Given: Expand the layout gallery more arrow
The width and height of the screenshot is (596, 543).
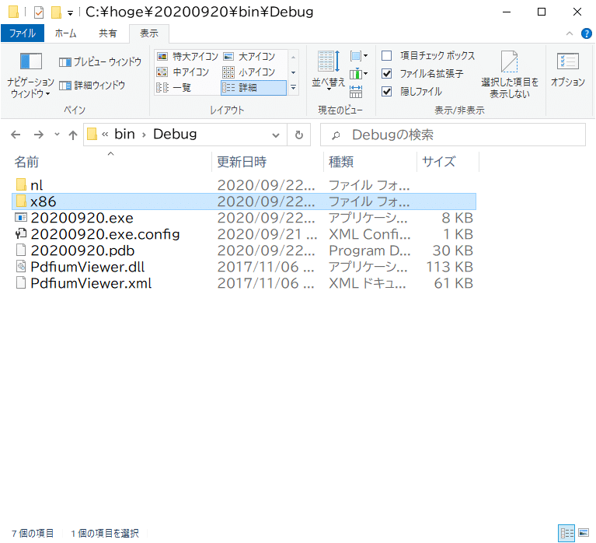Looking at the screenshot, I should pos(294,88).
